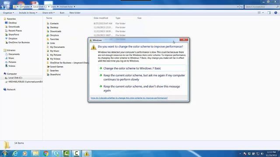280x157 pixels.
Task: Select Users in the address breadcrumb
Action: (x=53, y=7)
